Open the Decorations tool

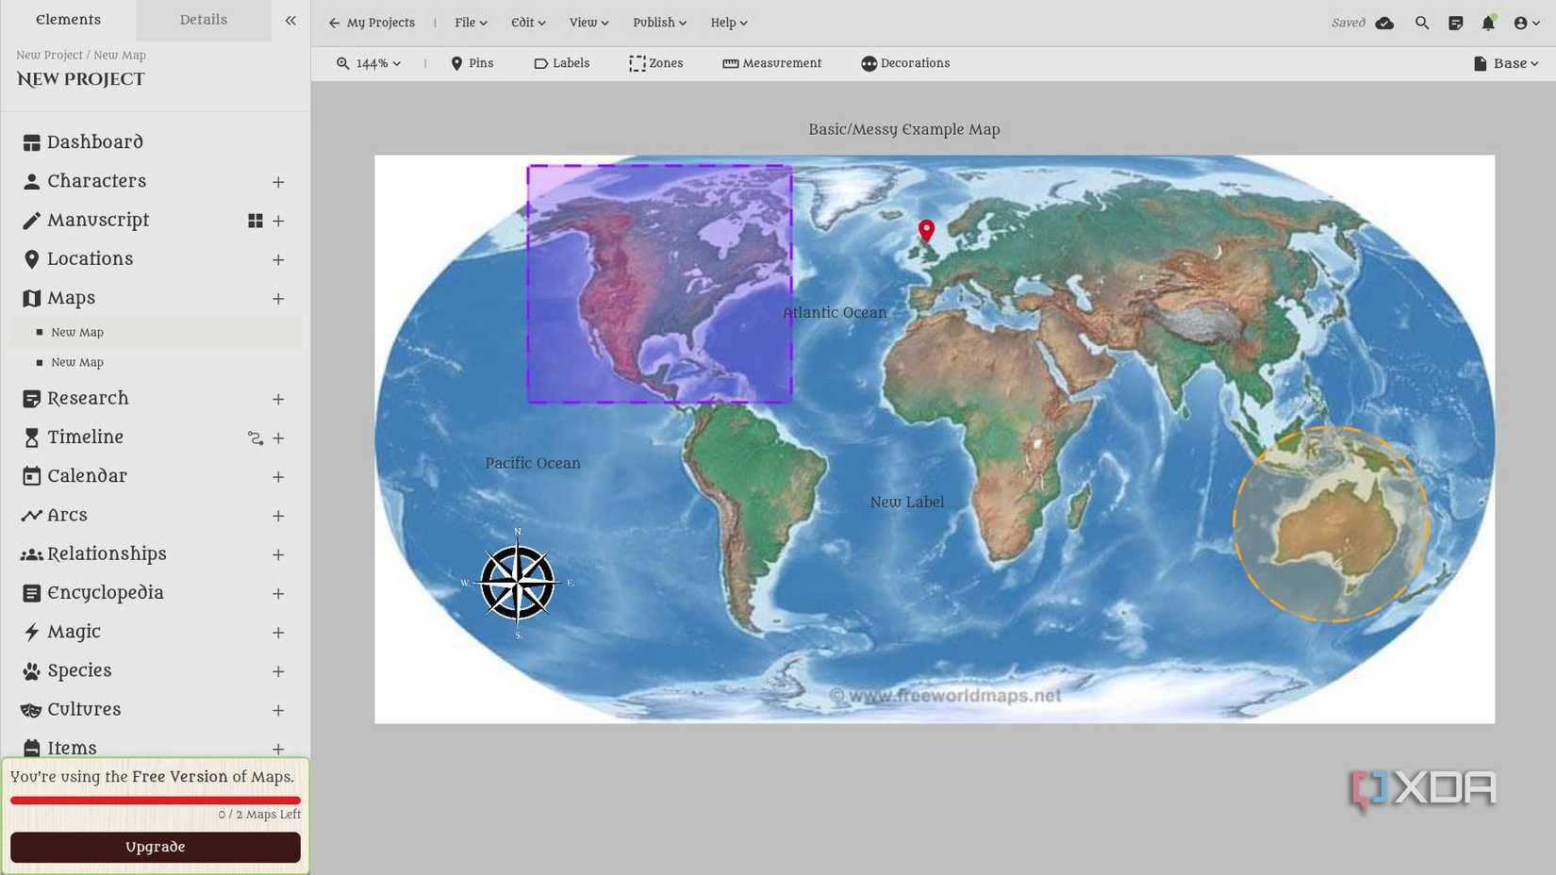click(x=905, y=63)
